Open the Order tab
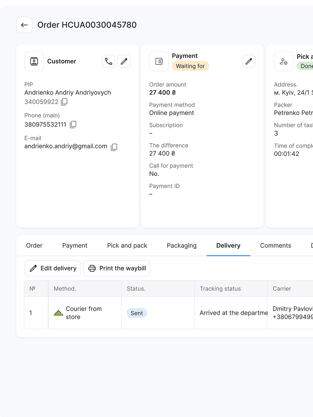313x417 pixels. 34,245
